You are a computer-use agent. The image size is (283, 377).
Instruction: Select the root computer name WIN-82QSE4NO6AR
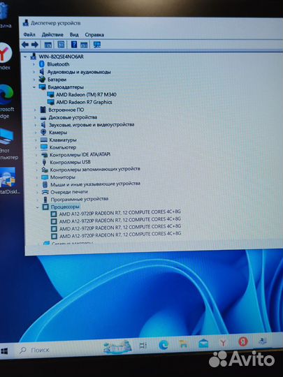tap(61, 57)
